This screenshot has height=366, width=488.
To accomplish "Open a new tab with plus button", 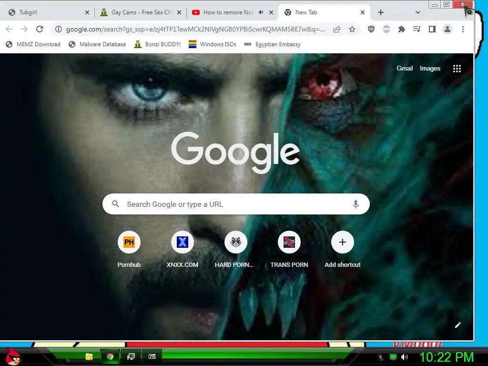I will pos(381,12).
